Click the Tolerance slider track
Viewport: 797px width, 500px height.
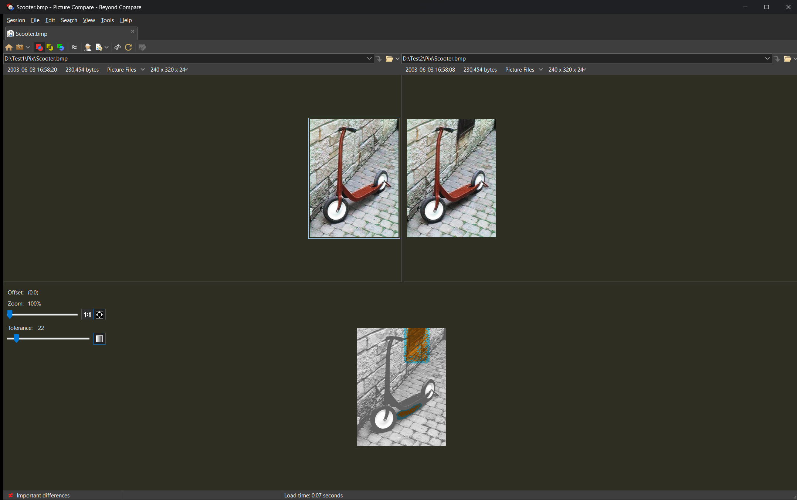[48, 339]
